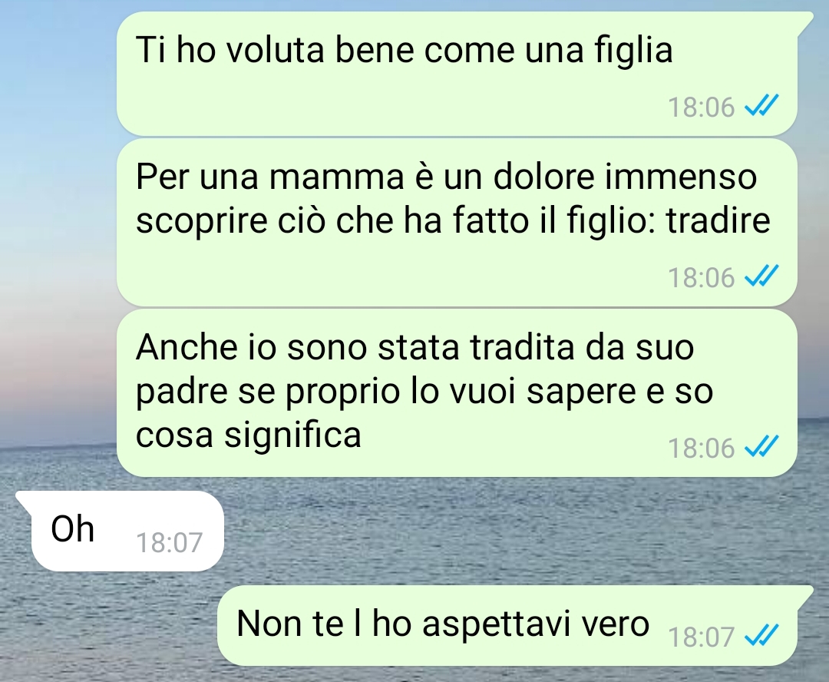Tap the words 'cosa significa' in third bubble
This screenshot has width=829, height=682.
tap(249, 435)
